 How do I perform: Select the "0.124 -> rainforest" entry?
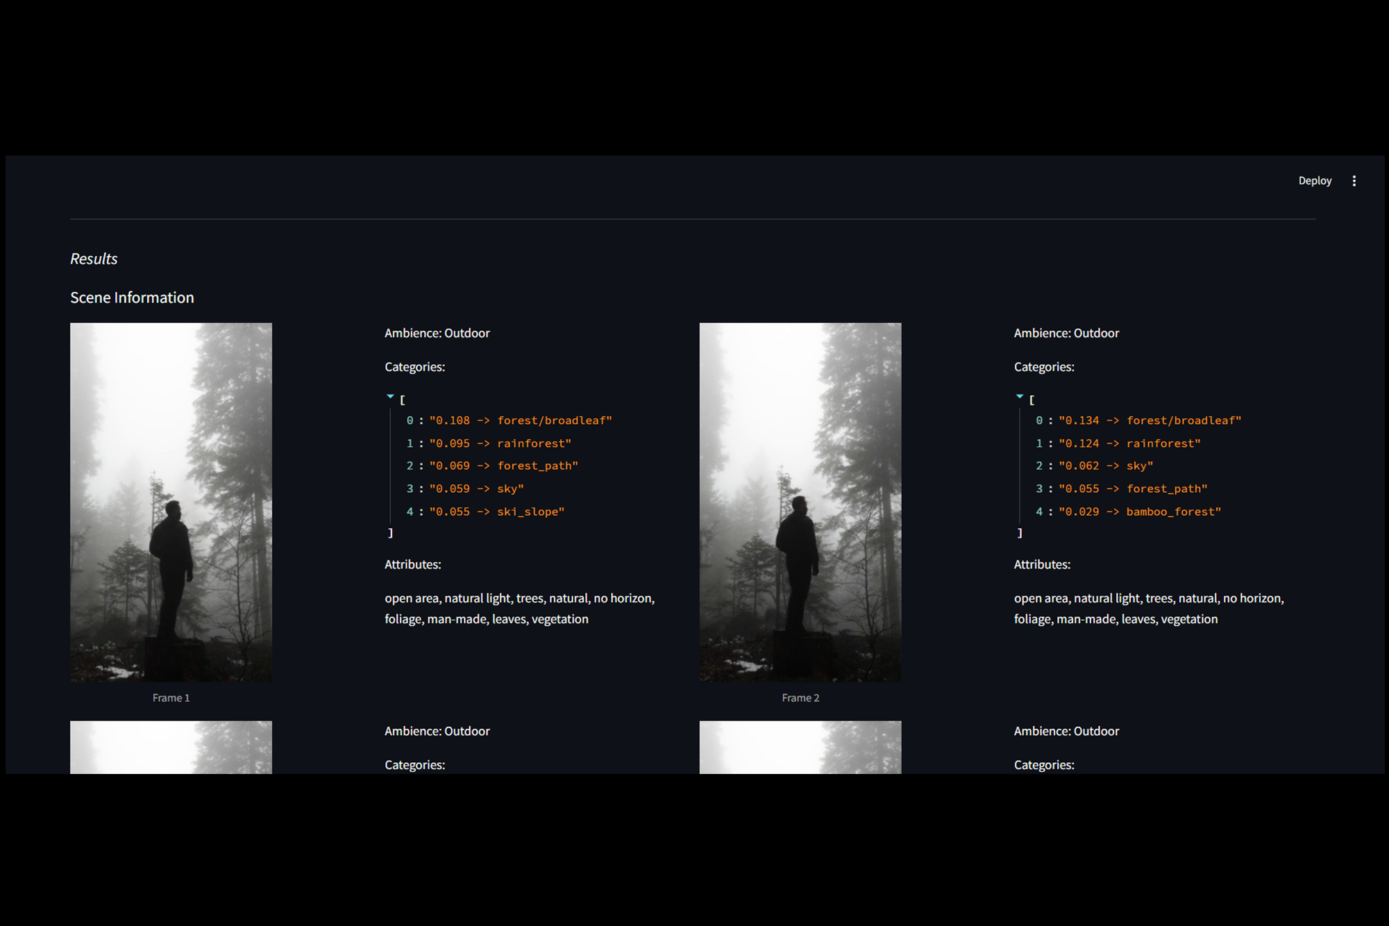click(1129, 444)
